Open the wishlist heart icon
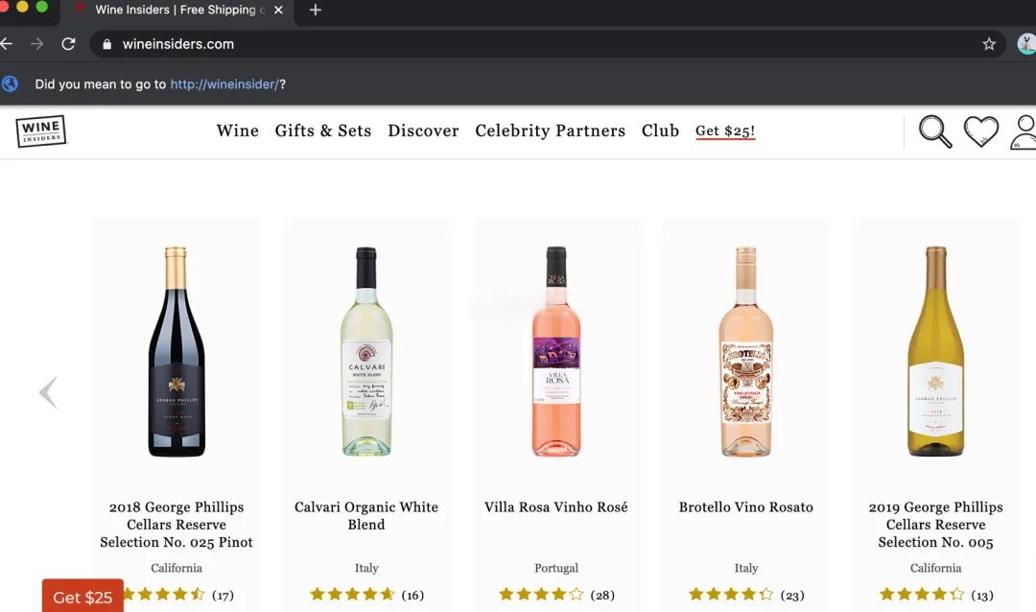This screenshot has width=1036, height=612. click(x=981, y=131)
